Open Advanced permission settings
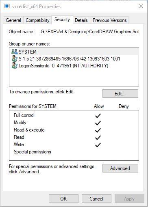 120,168
